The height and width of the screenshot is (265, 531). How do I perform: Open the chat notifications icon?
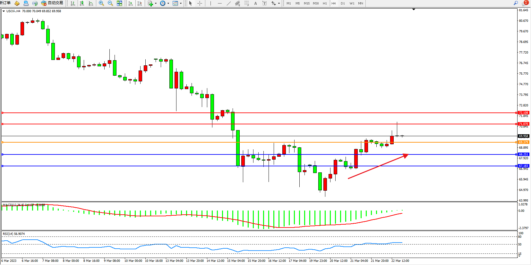[525, 3]
